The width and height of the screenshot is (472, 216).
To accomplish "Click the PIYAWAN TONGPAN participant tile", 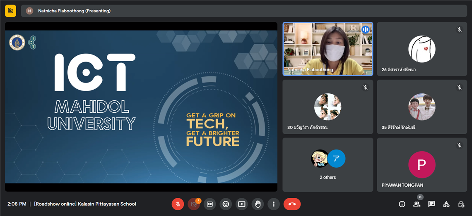I will pyautogui.click(x=421, y=165).
